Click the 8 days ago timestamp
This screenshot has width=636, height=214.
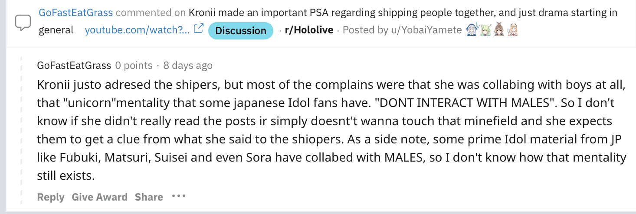pos(188,65)
